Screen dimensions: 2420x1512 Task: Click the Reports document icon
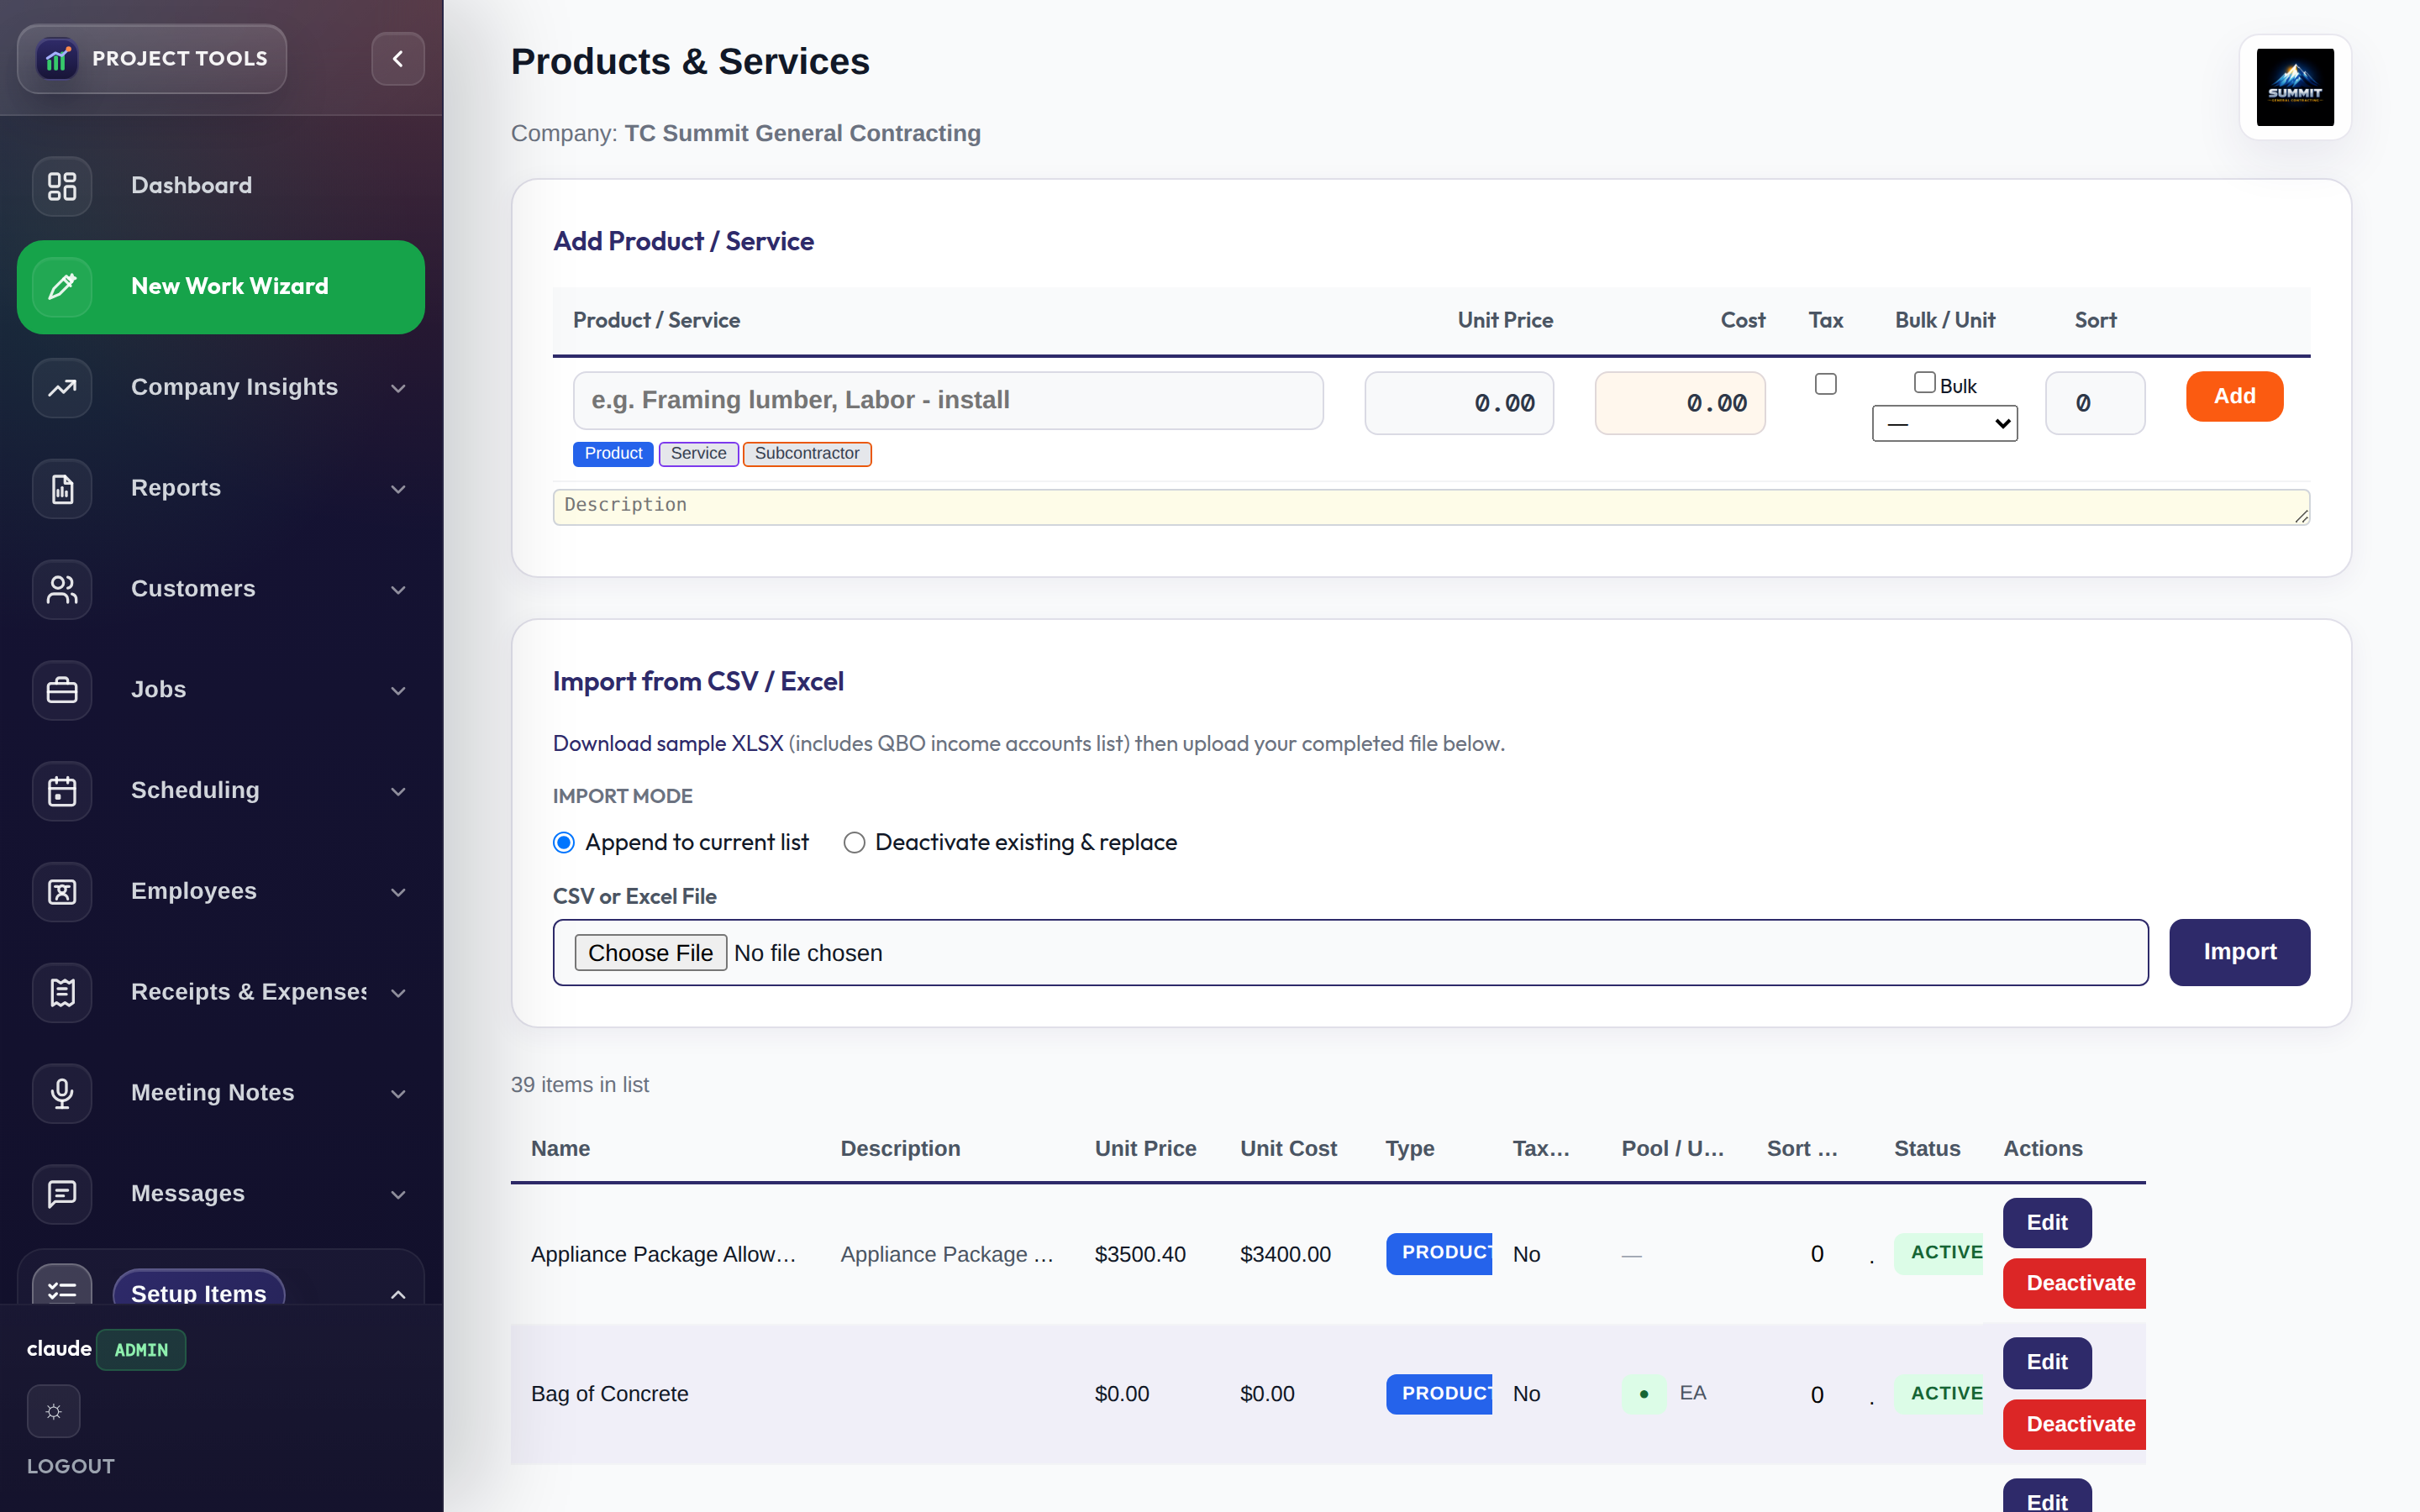(62, 489)
